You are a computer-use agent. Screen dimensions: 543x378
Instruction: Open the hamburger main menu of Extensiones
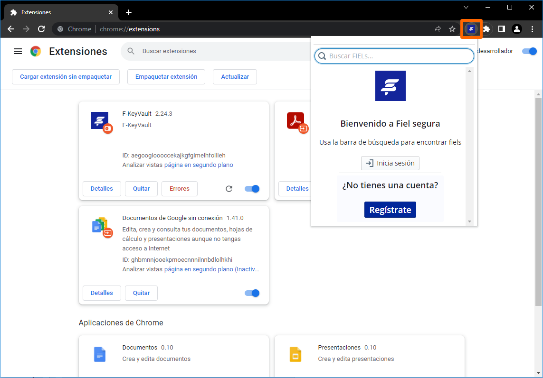[x=18, y=51]
